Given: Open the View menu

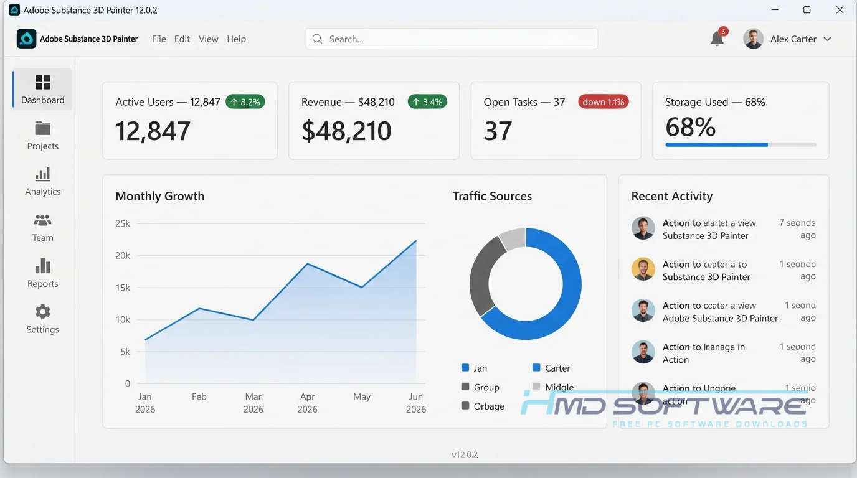Looking at the screenshot, I should coord(209,39).
